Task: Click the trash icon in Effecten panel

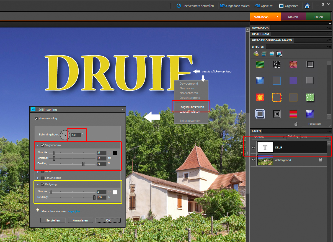Action: pos(296,124)
